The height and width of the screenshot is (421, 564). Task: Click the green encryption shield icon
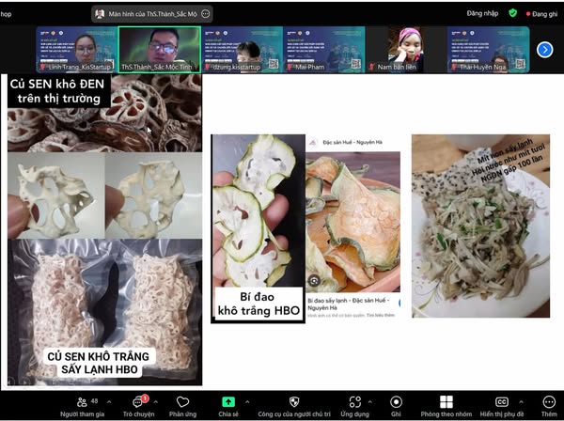point(513,13)
